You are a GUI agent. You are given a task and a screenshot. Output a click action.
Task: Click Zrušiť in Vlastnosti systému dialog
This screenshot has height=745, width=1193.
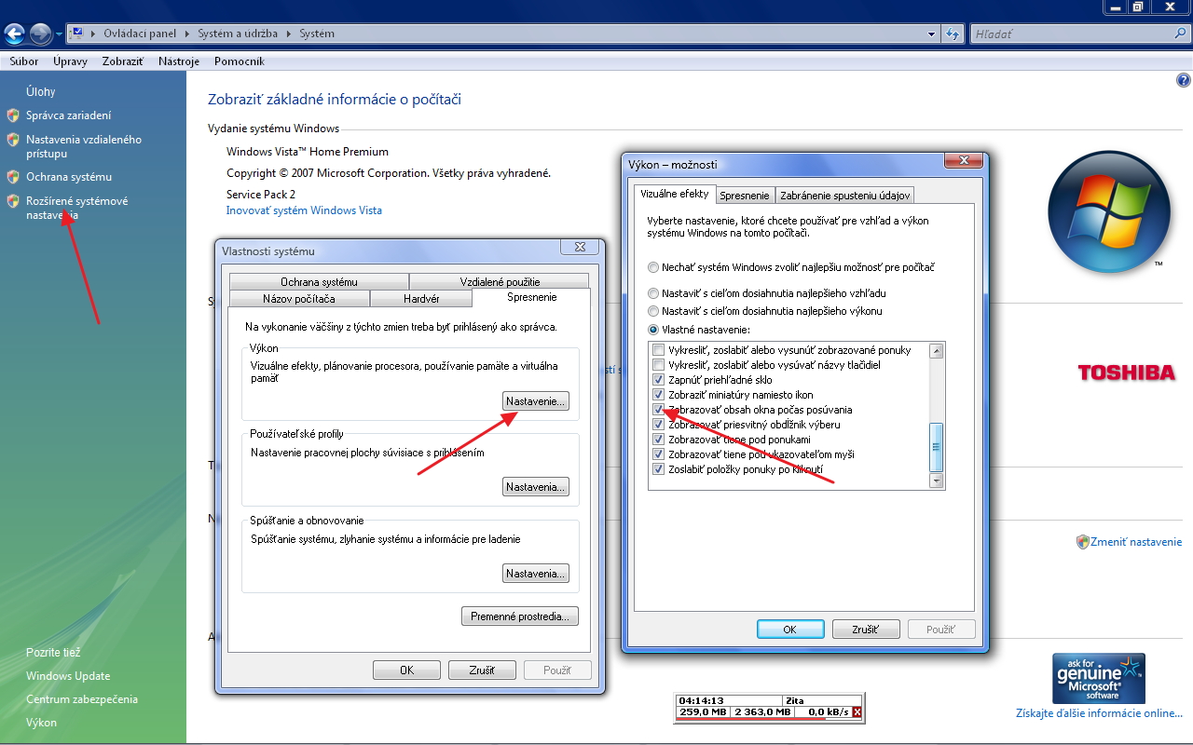[483, 670]
